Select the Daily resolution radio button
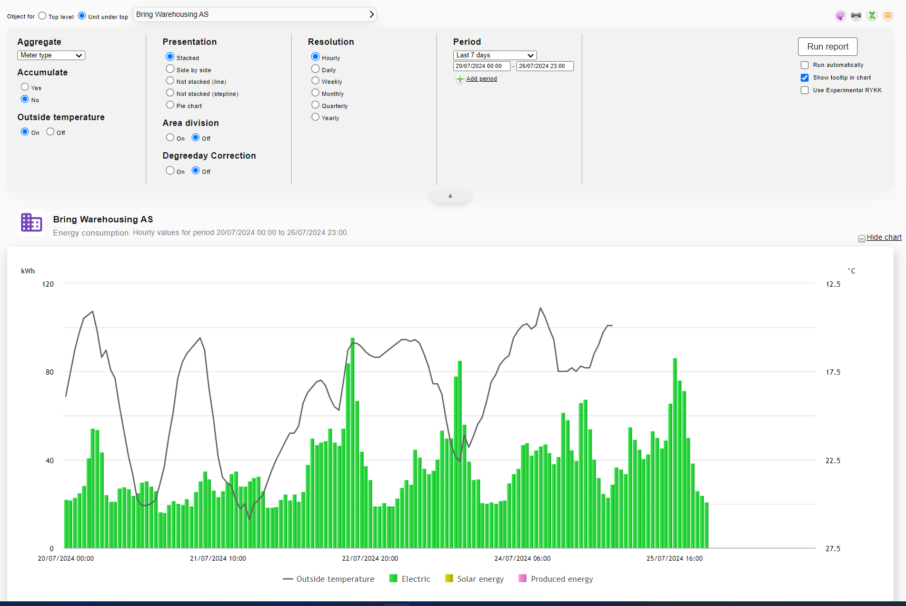 click(x=315, y=69)
